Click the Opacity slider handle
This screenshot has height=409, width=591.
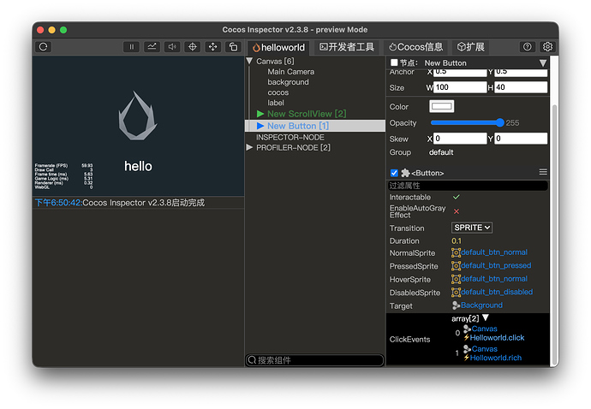500,122
